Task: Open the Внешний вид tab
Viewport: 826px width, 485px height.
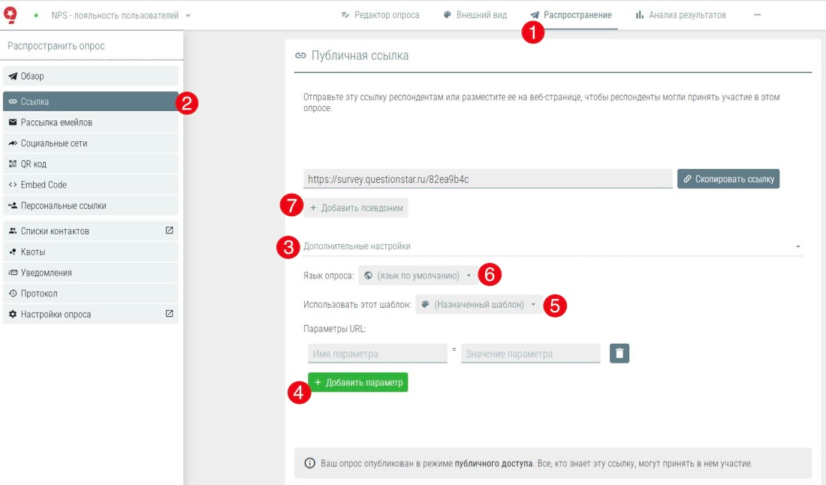Action: tap(475, 15)
